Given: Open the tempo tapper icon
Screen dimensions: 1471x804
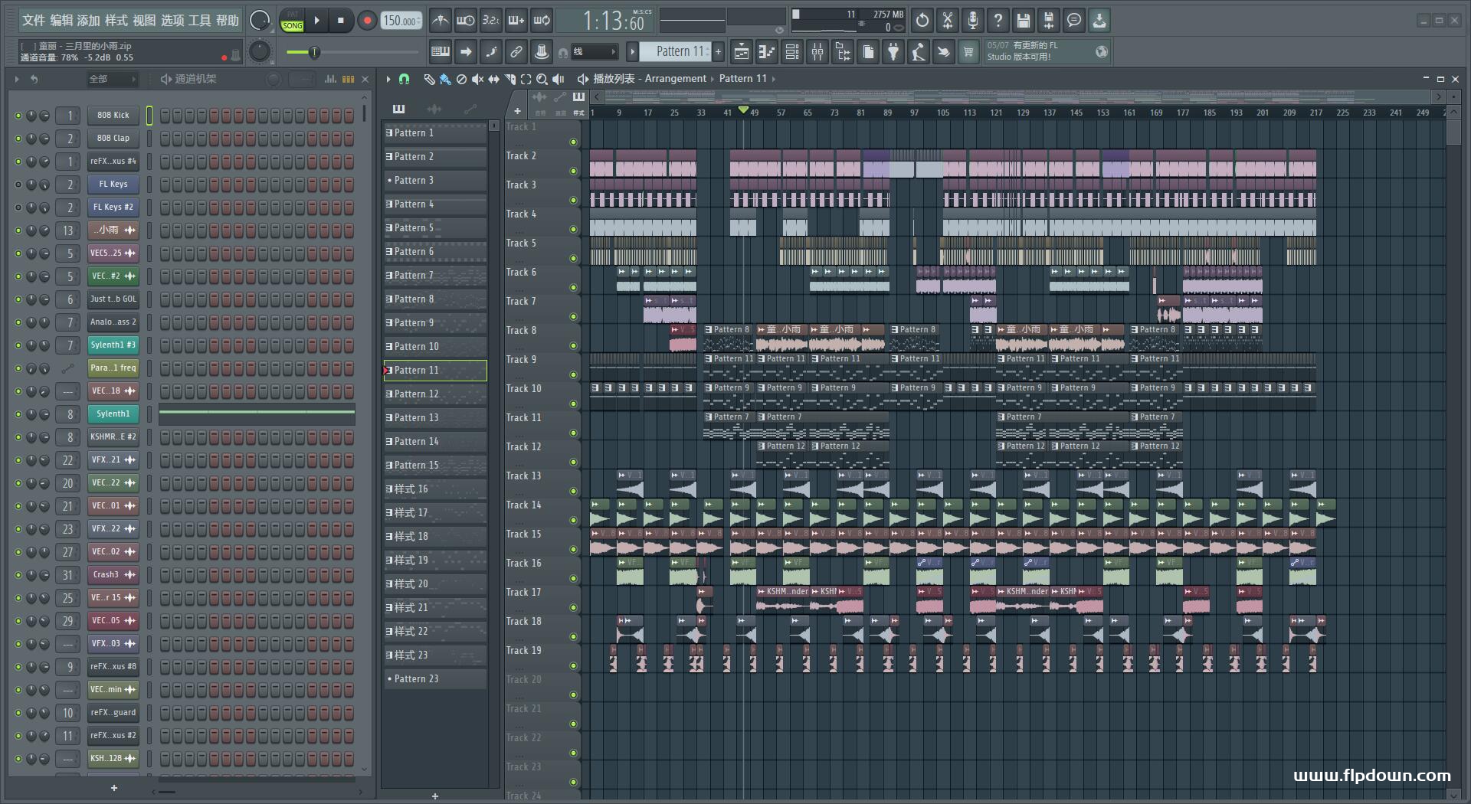Looking at the screenshot, I should click(x=919, y=52).
